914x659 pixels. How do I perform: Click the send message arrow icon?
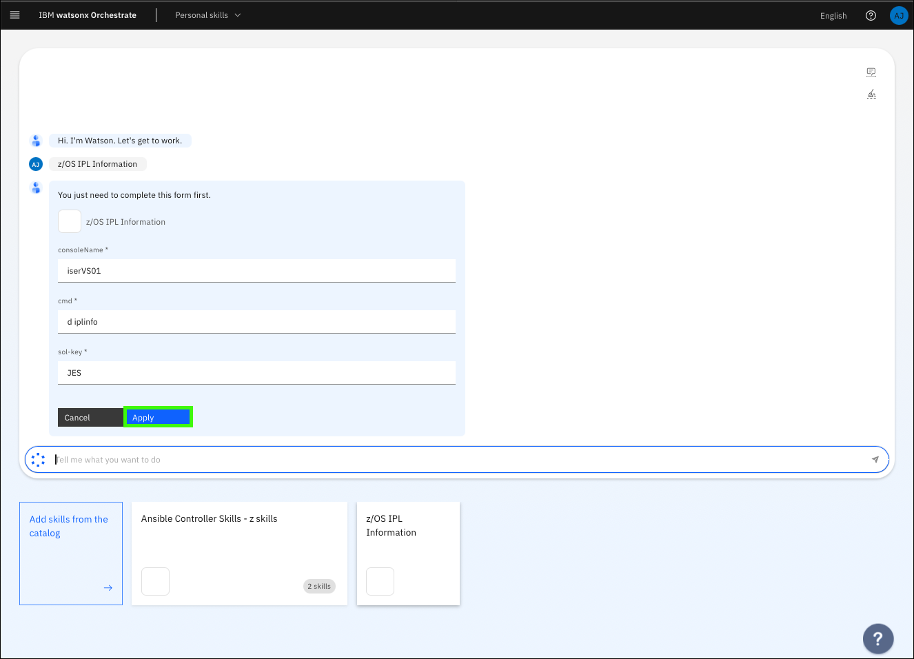point(875,460)
